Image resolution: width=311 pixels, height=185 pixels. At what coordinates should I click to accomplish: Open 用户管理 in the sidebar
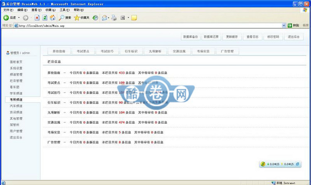(x=16, y=131)
